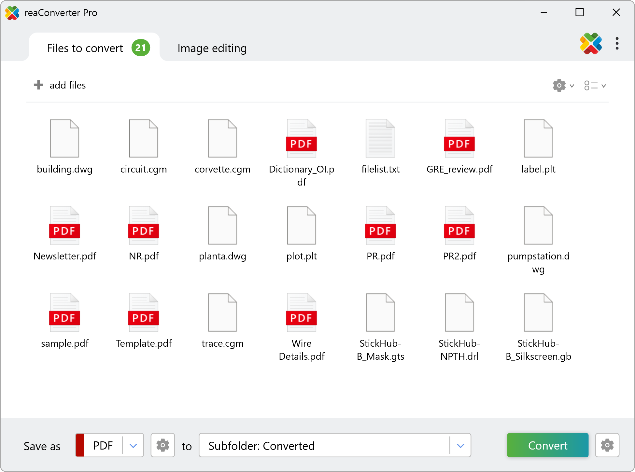This screenshot has width=635, height=472.
Task: Select the building.dwg file icon
Action: pyautogui.click(x=64, y=138)
